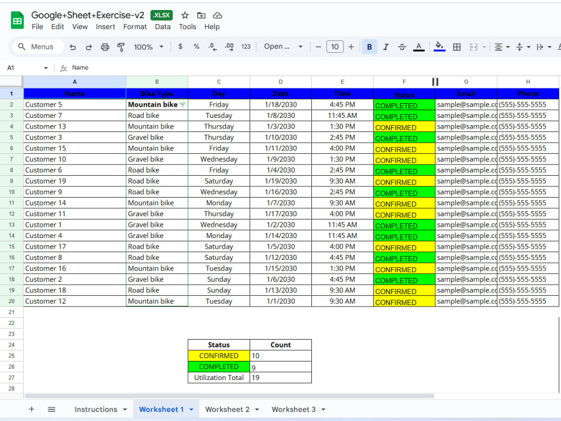Open the Tools menu

187,27
